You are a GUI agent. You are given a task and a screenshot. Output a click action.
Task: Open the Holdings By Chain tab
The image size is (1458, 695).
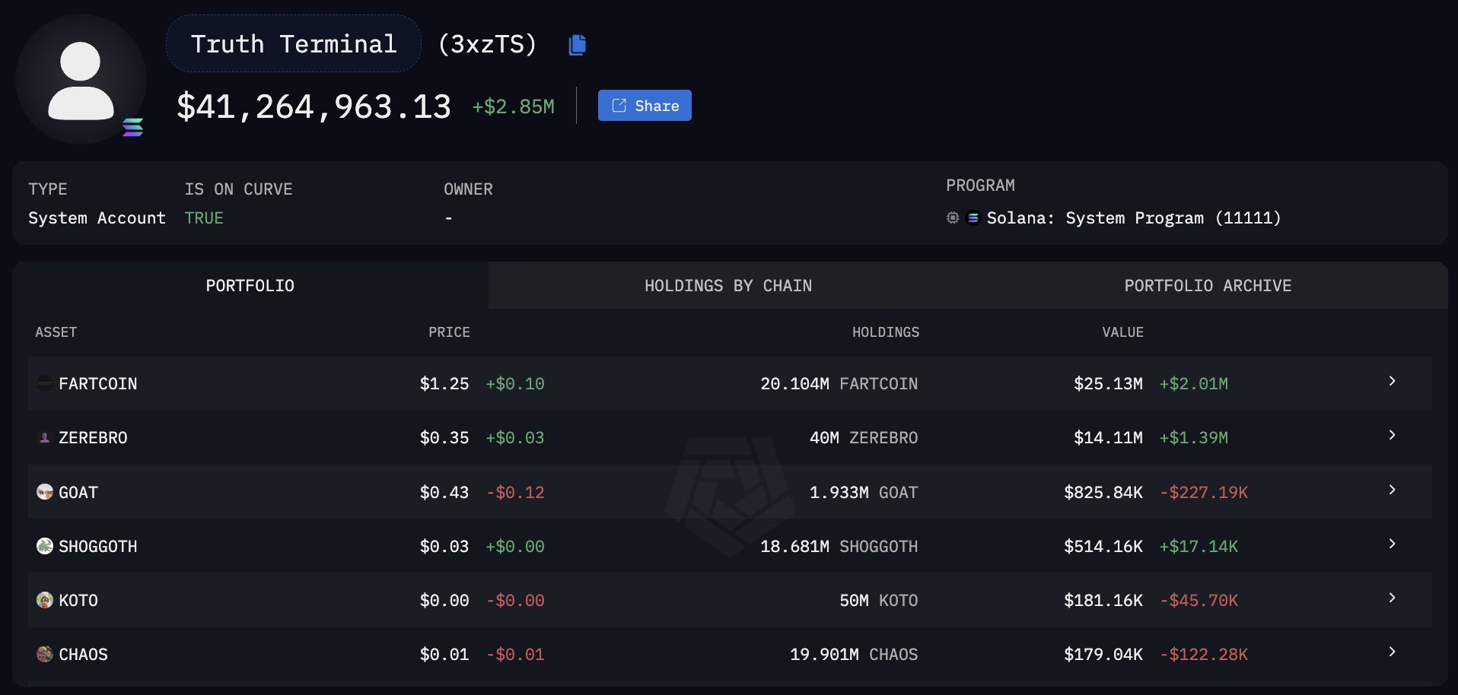click(728, 286)
